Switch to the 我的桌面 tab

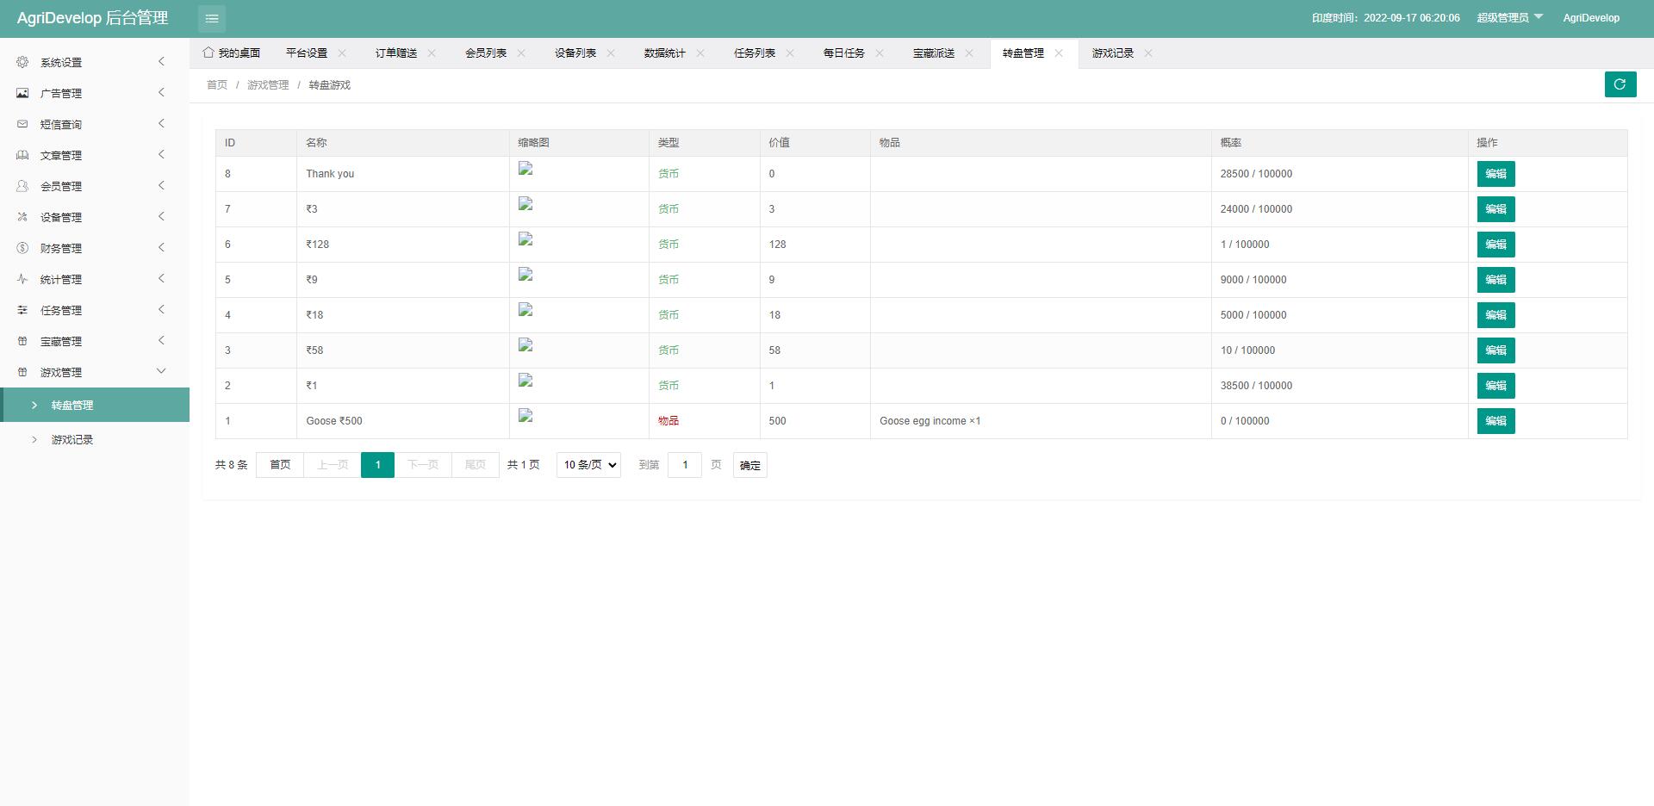(239, 53)
